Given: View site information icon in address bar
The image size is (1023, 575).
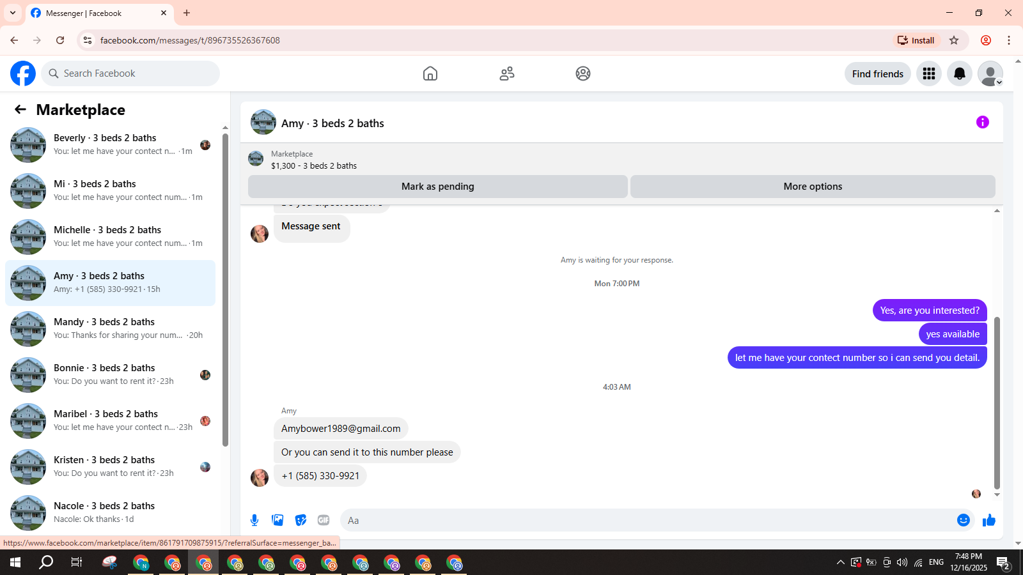Looking at the screenshot, I should click(x=88, y=40).
